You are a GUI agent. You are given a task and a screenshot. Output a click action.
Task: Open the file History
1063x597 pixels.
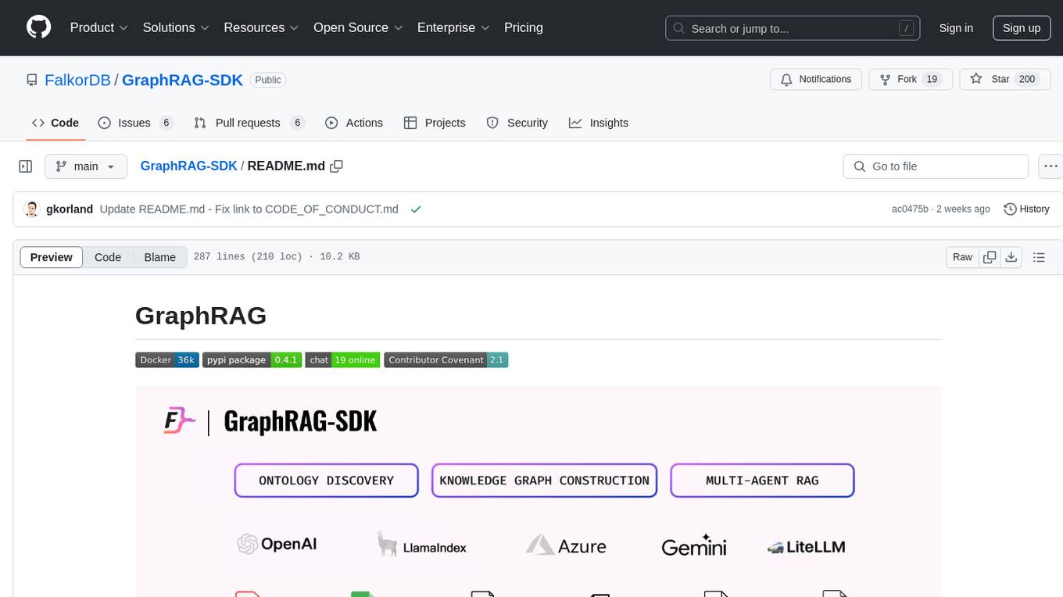click(x=1026, y=209)
